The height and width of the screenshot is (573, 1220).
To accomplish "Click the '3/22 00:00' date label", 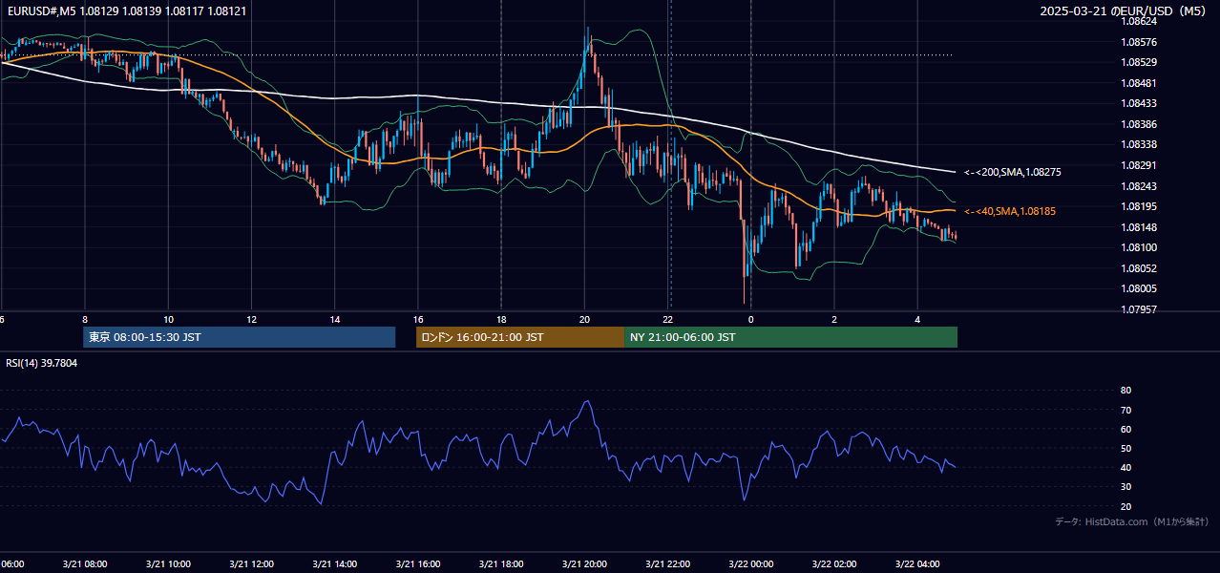I will tap(750, 563).
